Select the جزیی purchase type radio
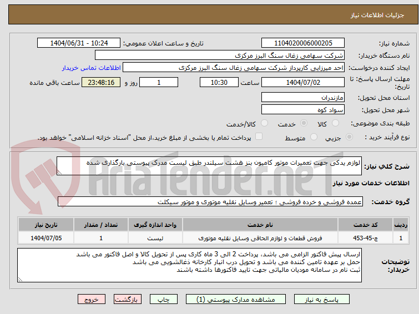419x314 pixels. (349, 137)
